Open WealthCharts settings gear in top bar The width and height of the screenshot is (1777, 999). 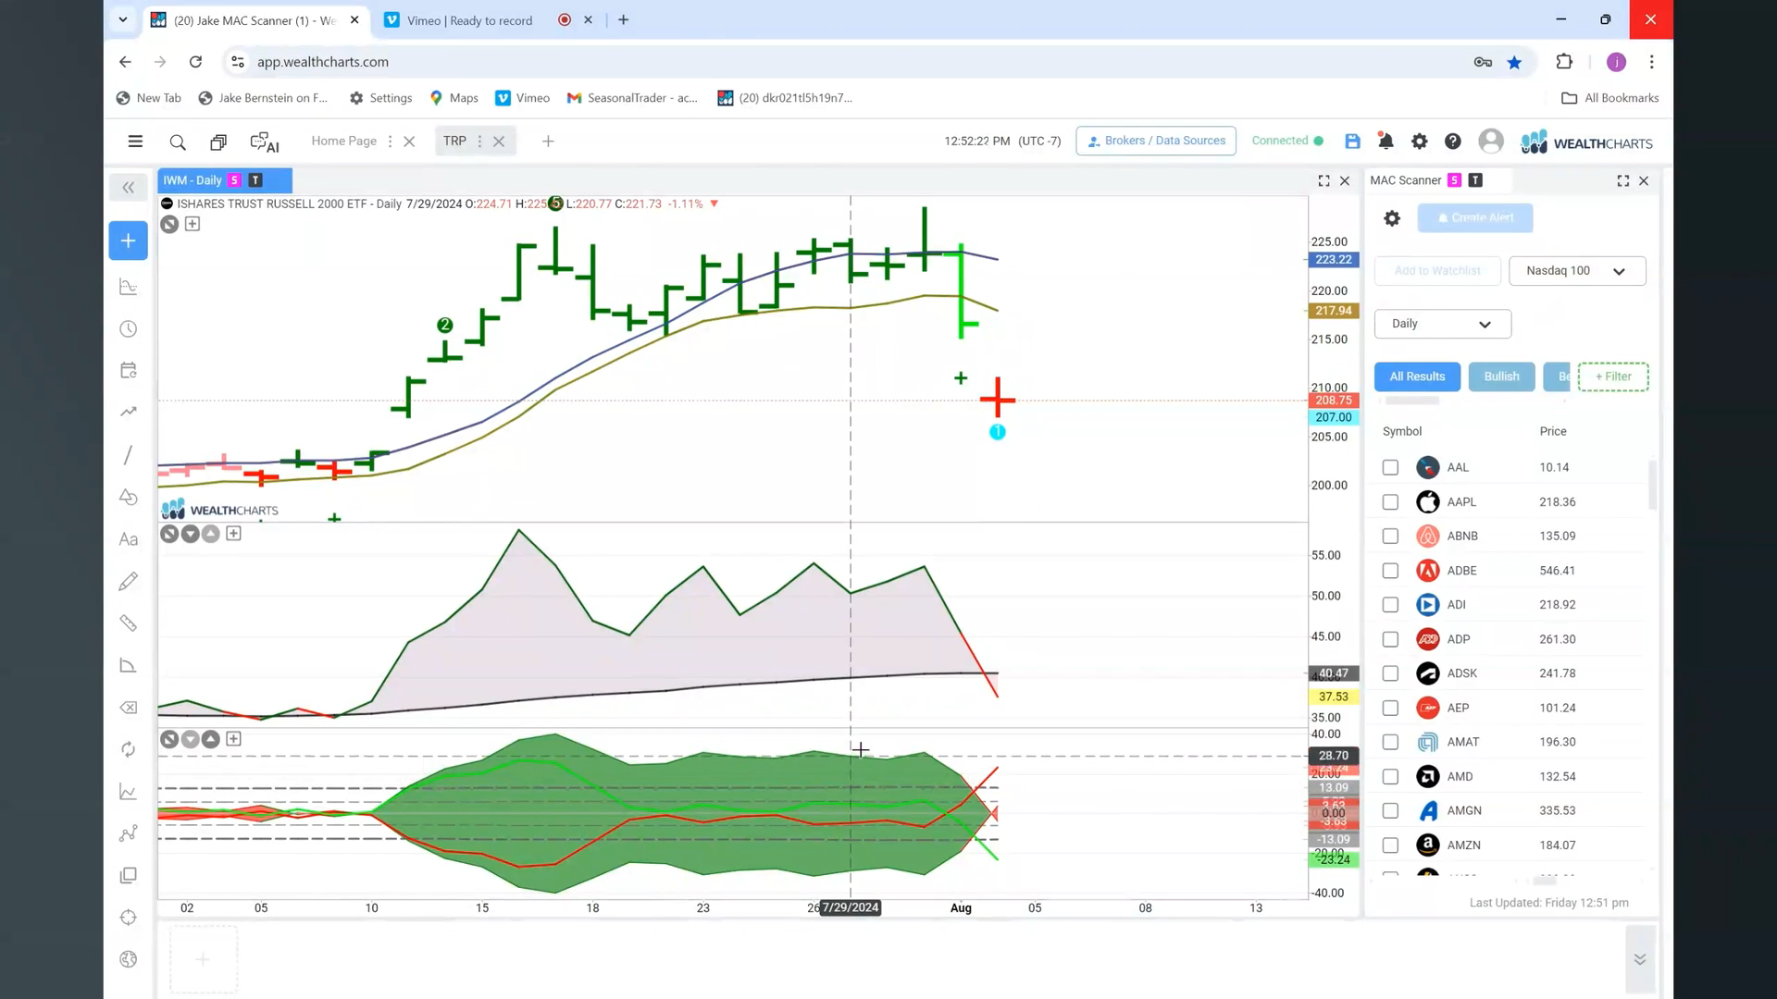click(x=1419, y=142)
